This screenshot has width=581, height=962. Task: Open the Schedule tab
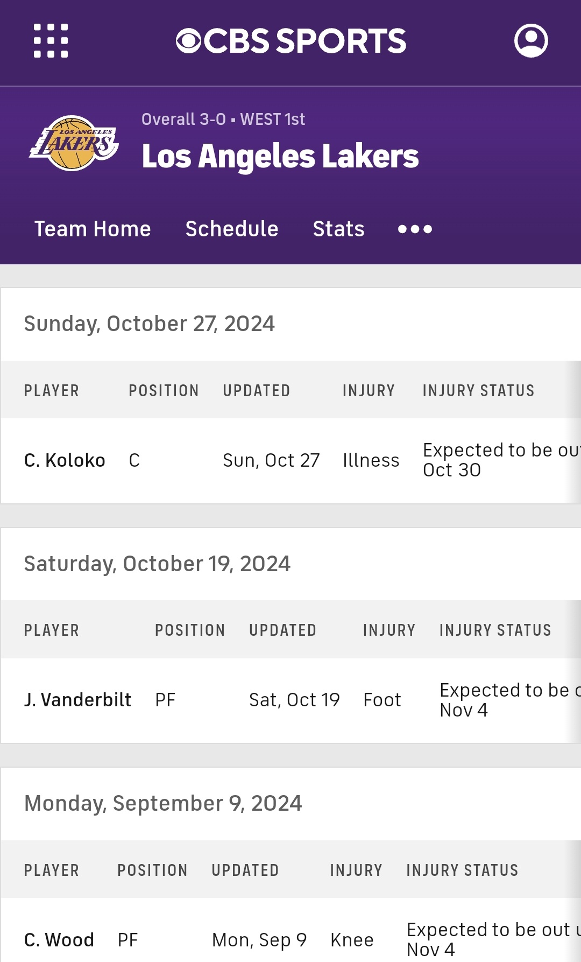pyautogui.click(x=232, y=229)
